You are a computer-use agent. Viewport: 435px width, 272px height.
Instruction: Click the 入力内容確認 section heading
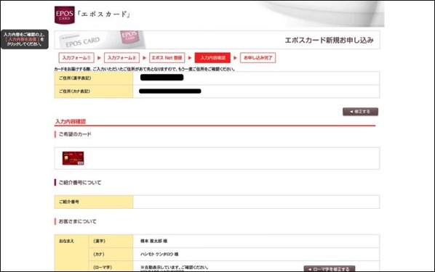pyautogui.click(x=71, y=121)
